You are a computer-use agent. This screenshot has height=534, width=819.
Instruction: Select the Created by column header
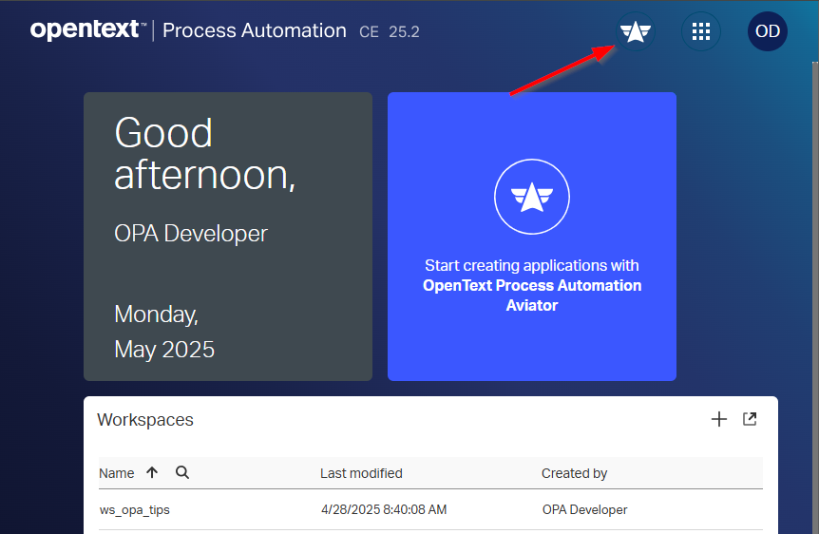pos(574,473)
